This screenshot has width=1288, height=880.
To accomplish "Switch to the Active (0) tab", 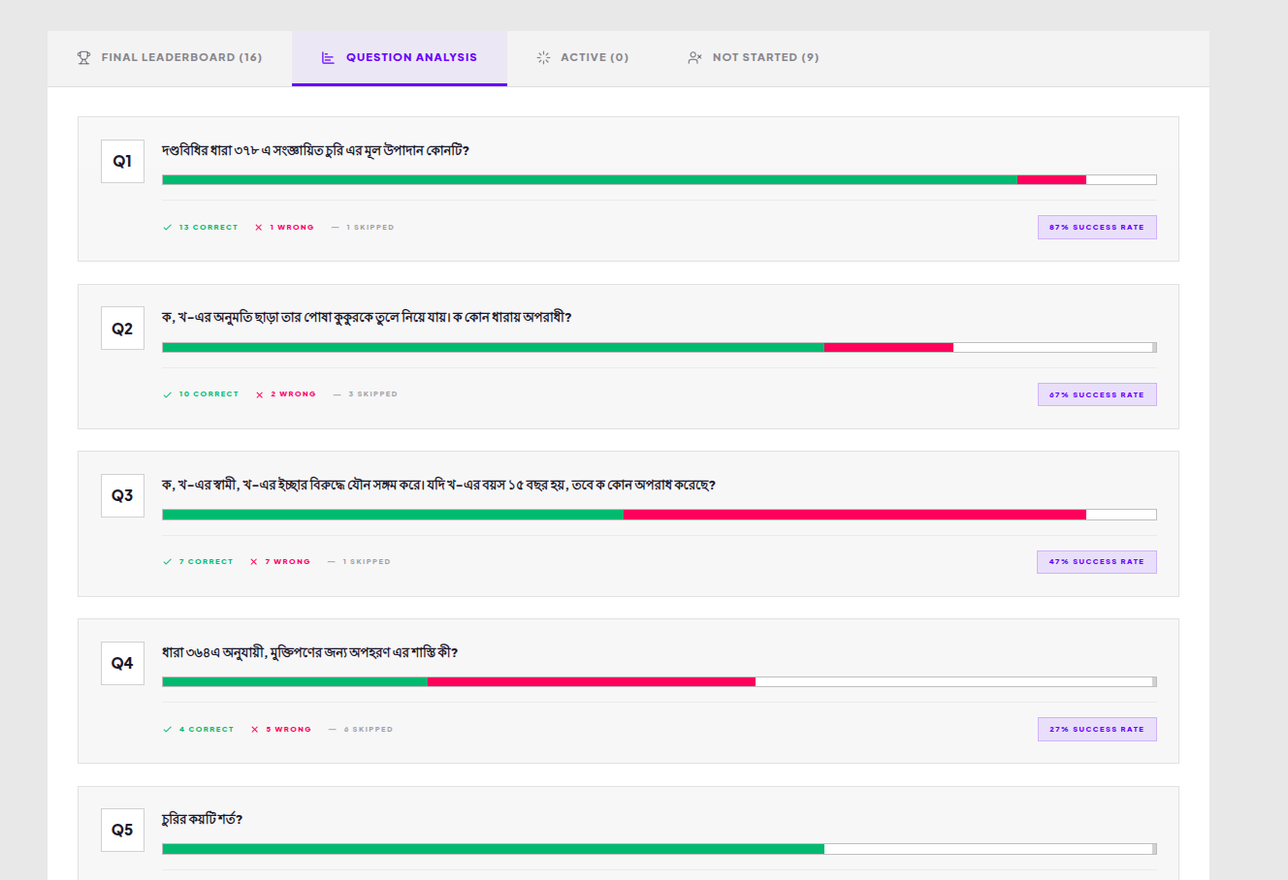I will click(582, 57).
